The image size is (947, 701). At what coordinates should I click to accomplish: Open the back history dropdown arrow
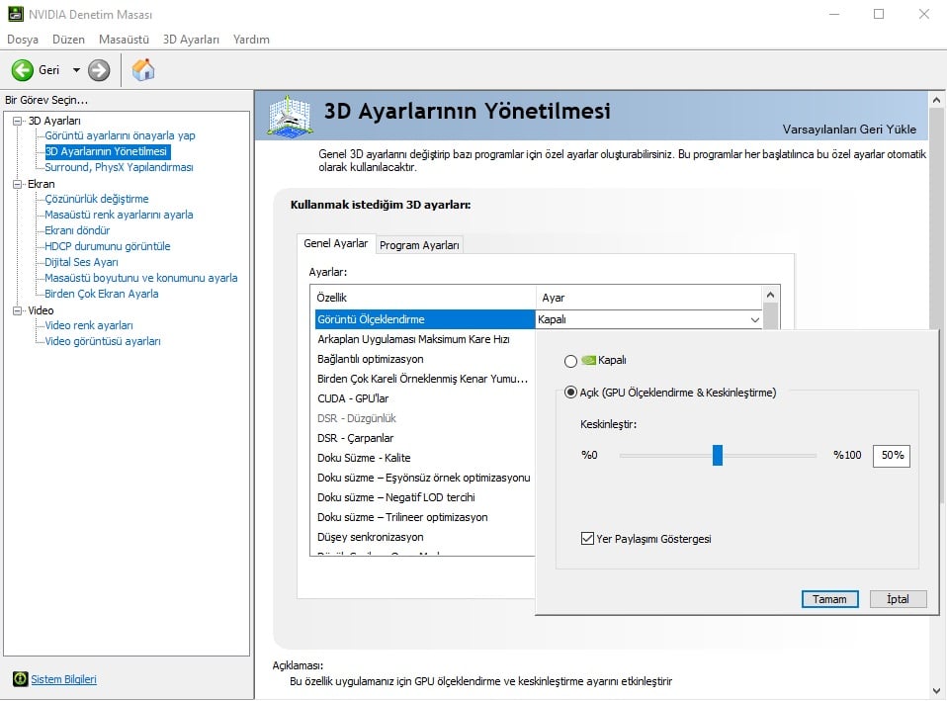coord(76,70)
